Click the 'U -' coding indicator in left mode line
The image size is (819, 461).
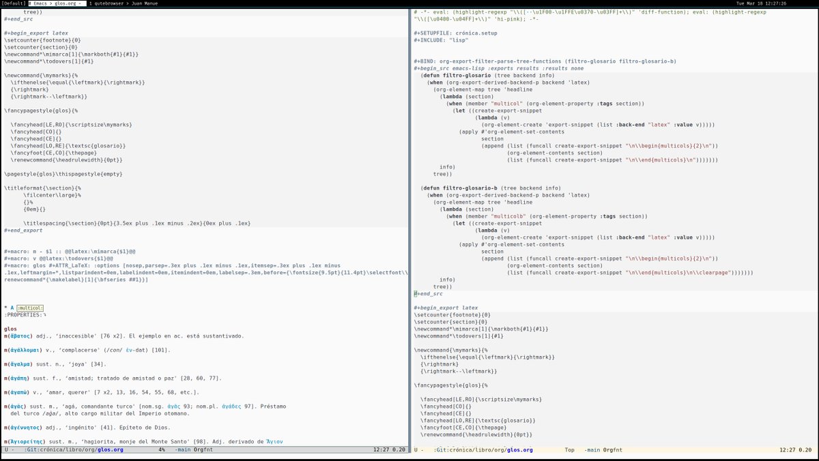pyautogui.click(x=9, y=450)
